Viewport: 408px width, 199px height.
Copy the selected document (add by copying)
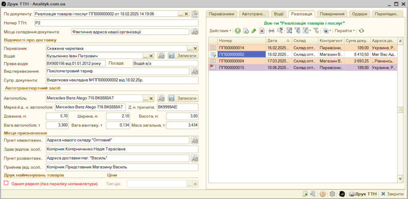246,31
